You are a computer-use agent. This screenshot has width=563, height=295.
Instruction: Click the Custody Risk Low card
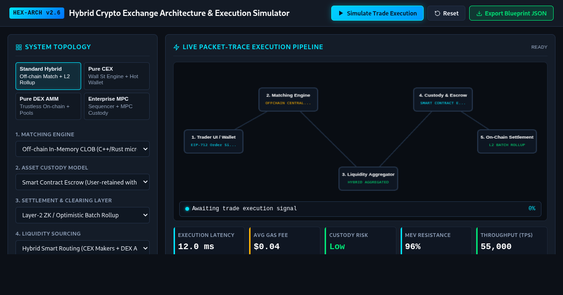(360, 241)
